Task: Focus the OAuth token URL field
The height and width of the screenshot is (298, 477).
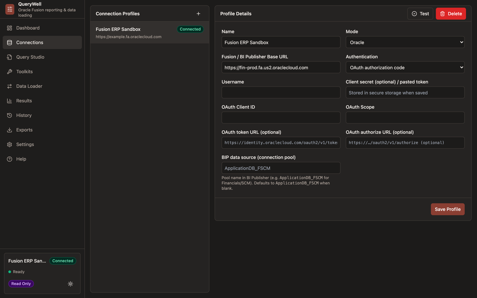Action: pyautogui.click(x=281, y=143)
